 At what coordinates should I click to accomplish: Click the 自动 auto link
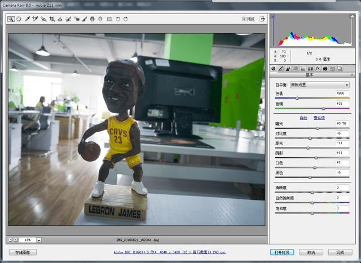point(303,118)
